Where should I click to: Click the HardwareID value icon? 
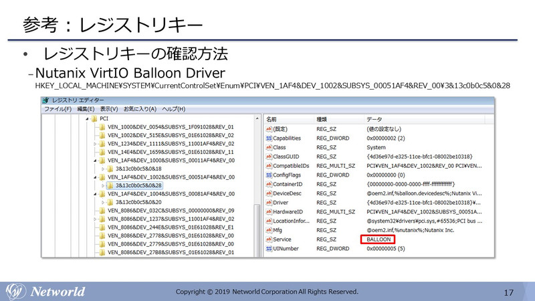(269, 212)
